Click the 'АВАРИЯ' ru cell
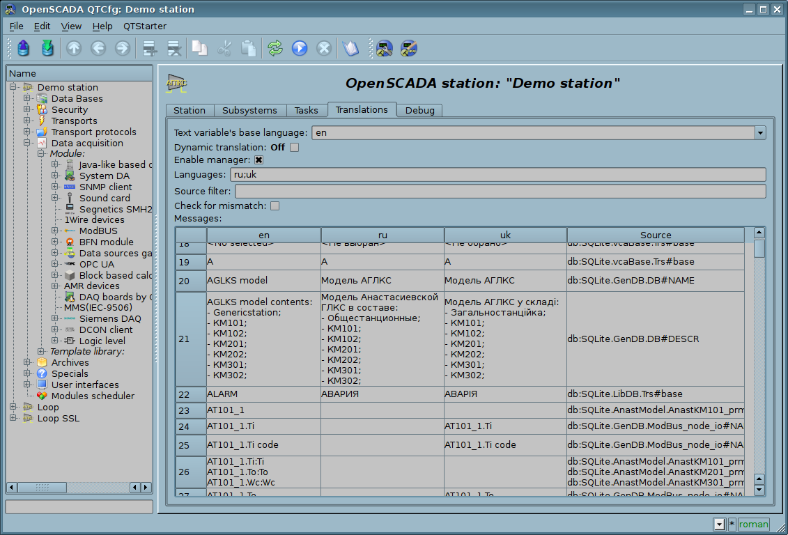This screenshot has width=788, height=535. (383, 394)
